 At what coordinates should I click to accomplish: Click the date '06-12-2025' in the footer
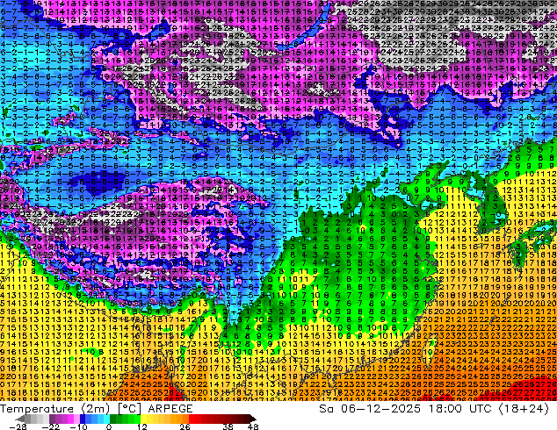click(380, 409)
